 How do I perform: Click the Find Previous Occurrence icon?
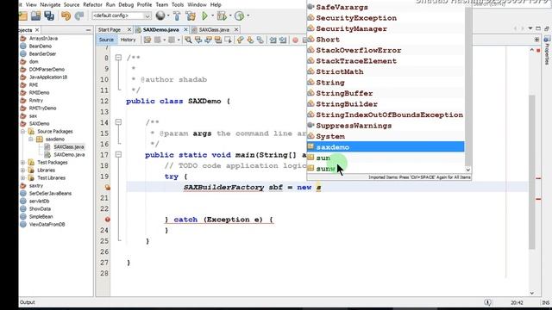[x=198, y=40]
